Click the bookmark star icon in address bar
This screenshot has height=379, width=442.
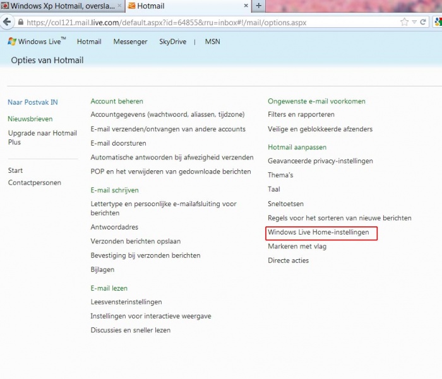coord(404,22)
